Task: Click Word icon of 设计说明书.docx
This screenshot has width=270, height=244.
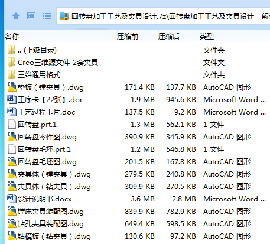Action: [x=12, y=199]
